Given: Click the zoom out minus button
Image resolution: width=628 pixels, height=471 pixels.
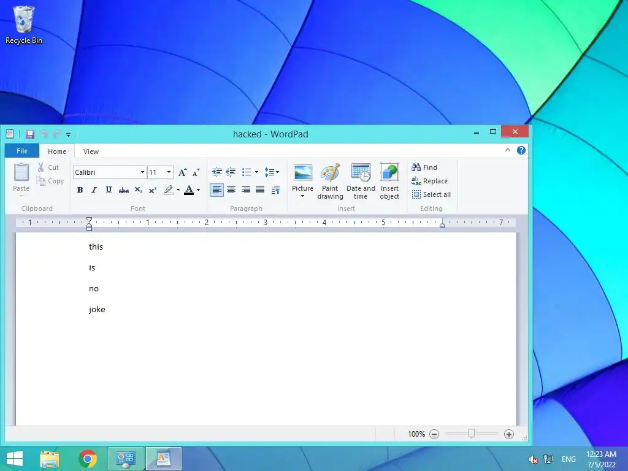Looking at the screenshot, I should pyautogui.click(x=434, y=434).
